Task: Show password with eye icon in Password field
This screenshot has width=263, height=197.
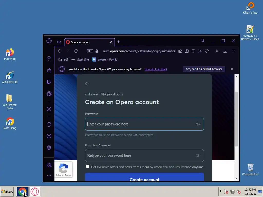Action: pos(198,124)
